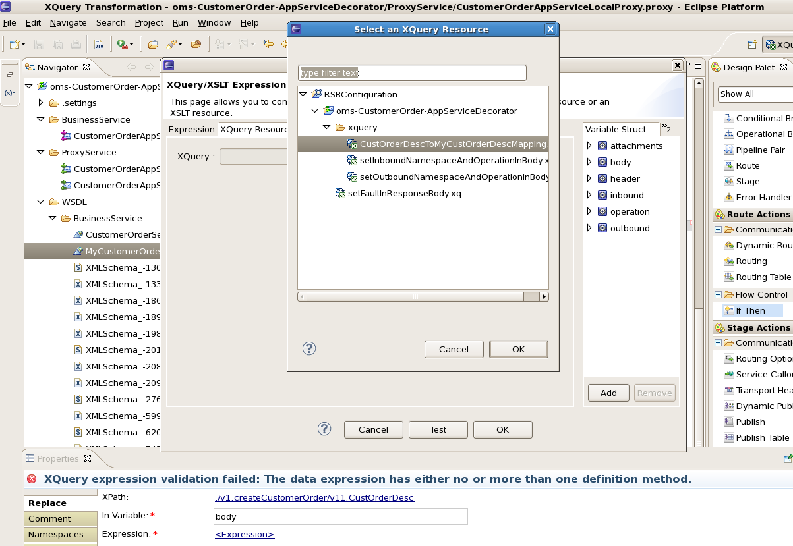Screen dimensions: 793x546
Task: Select the Comment tab in Properties
Action: coord(60,518)
